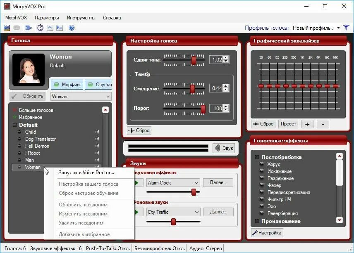
Task: Enable the Искажение effect
Action: [x=262, y=171]
